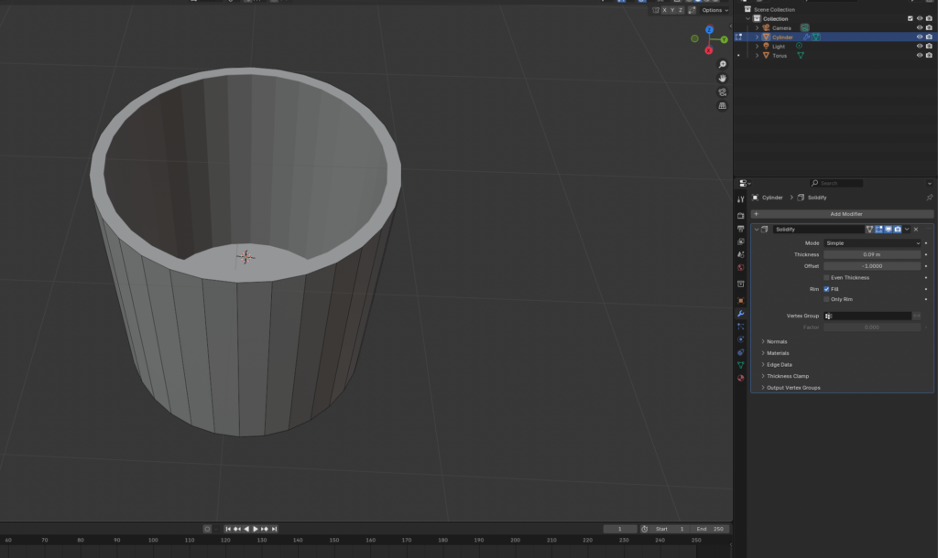Expand the Camera item in outliner

pyautogui.click(x=757, y=28)
